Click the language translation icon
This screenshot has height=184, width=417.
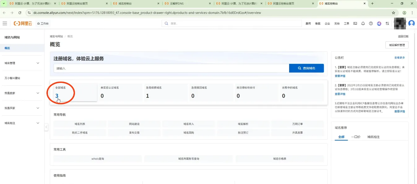[x=387, y=24]
